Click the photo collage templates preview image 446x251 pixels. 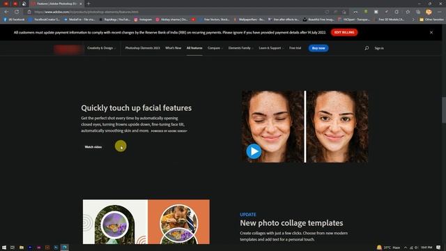(146, 222)
